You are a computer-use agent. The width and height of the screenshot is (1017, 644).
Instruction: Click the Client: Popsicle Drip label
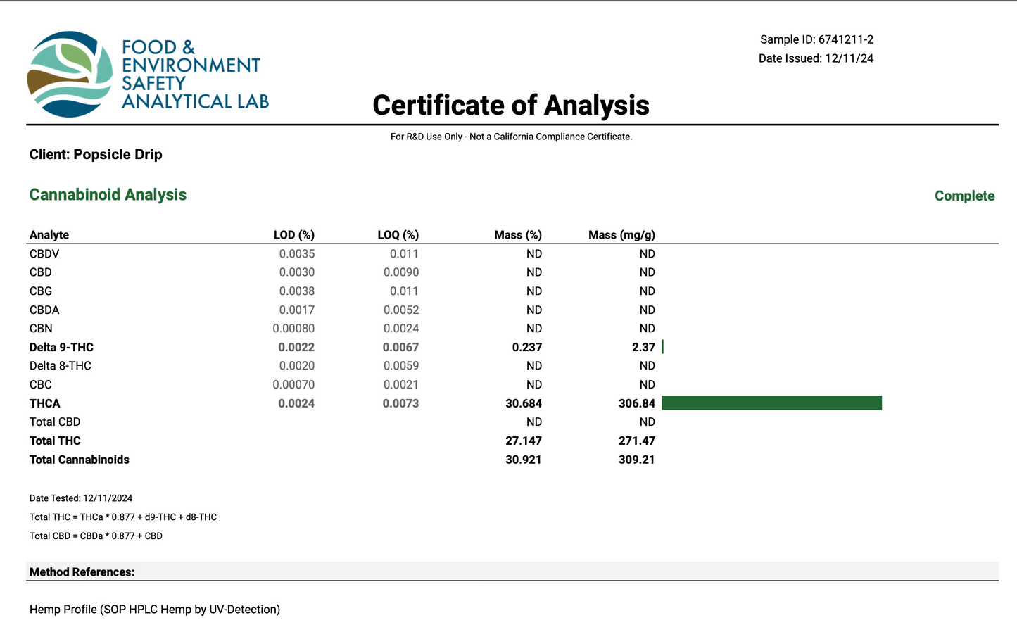[96, 154]
